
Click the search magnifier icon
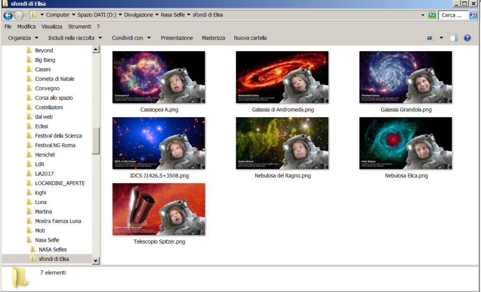click(x=473, y=15)
